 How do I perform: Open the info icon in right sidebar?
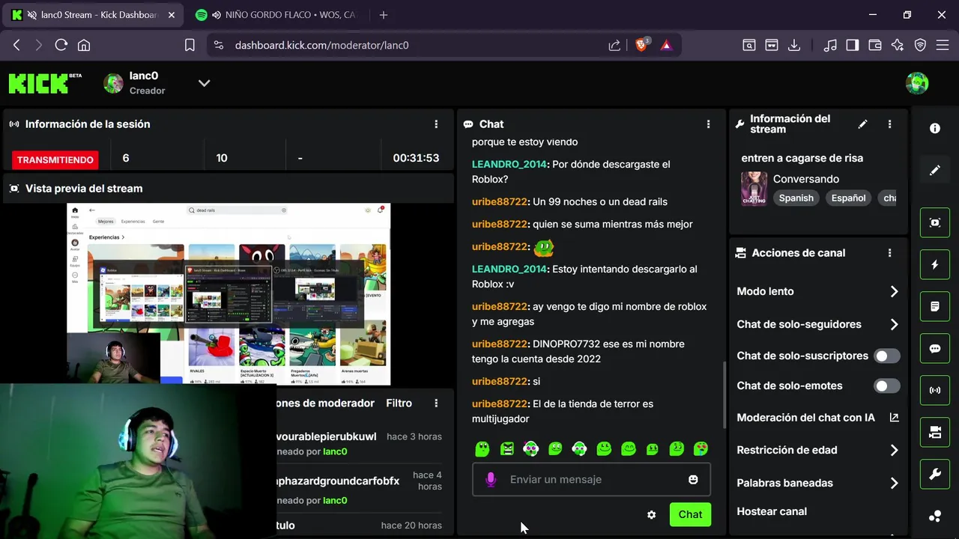tap(935, 129)
